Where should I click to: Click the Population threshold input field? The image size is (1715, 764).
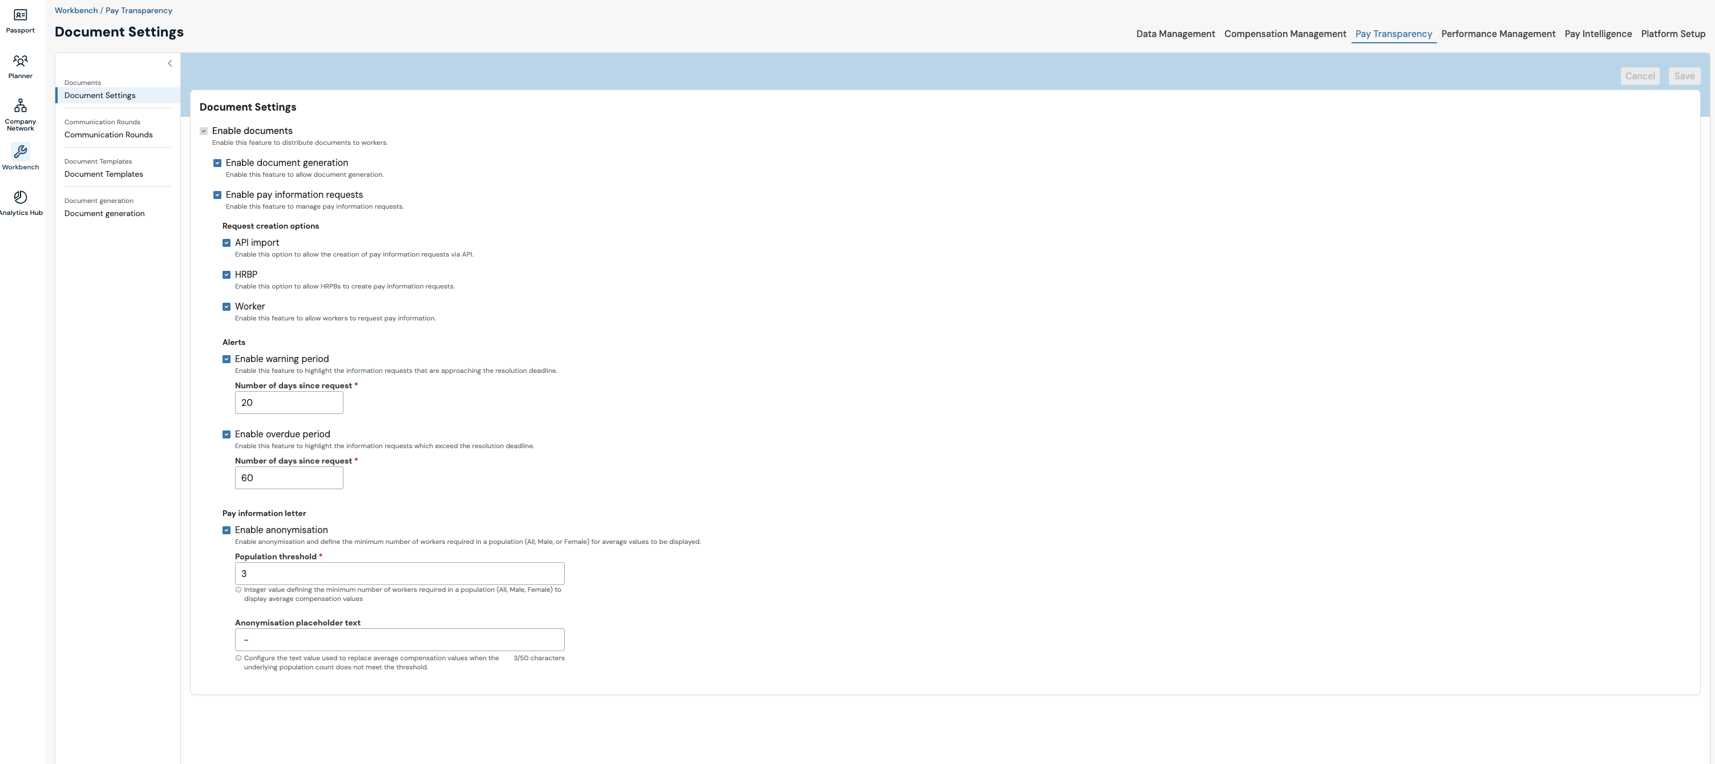tap(399, 574)
